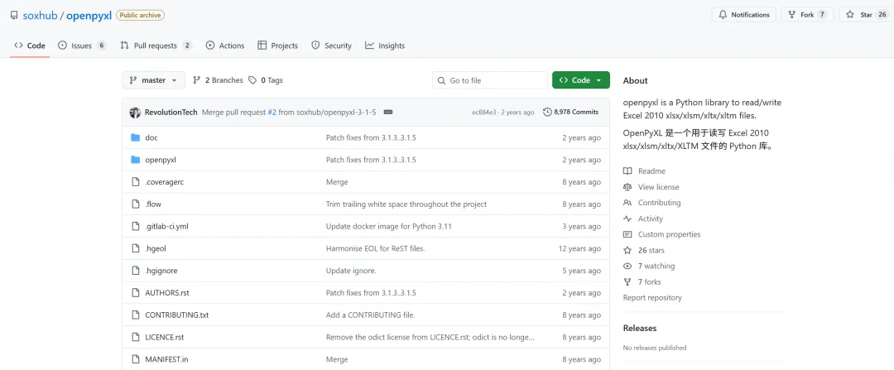
Task: Open the green Code dropdown button
Action: click(x=581, y=80)
